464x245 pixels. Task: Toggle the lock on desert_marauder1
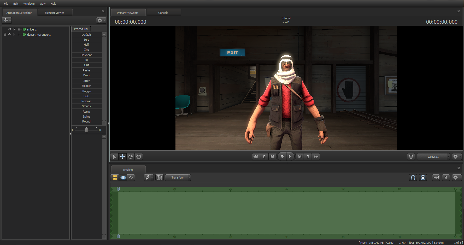tap(5, 34)
